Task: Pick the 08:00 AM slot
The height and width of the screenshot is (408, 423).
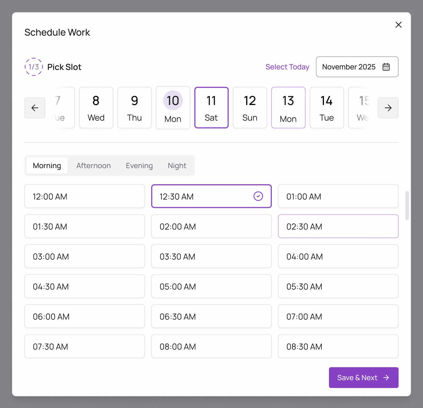Action: (212, 346)
